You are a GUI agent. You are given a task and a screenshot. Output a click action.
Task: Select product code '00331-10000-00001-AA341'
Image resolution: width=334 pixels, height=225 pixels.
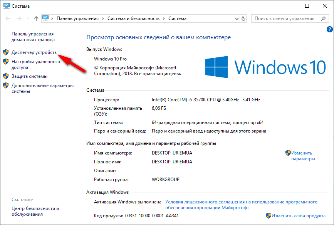point(152,216)
